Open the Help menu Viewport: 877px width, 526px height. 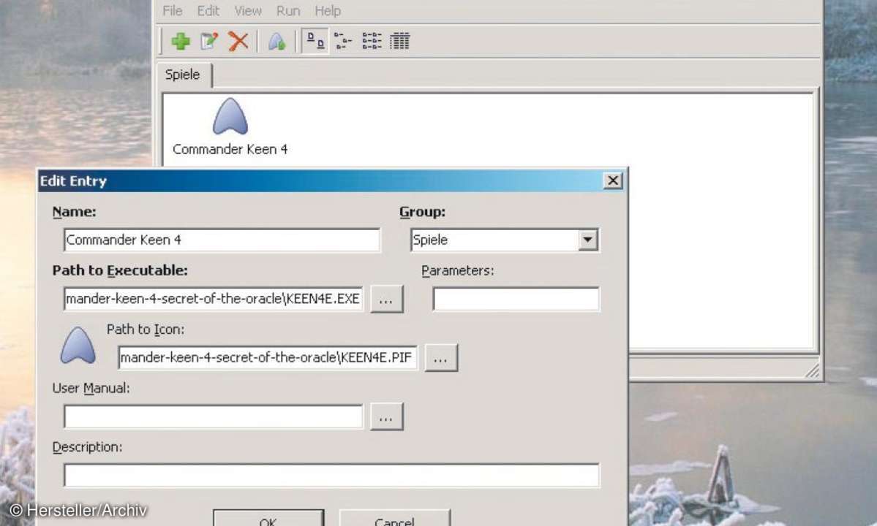328,11
